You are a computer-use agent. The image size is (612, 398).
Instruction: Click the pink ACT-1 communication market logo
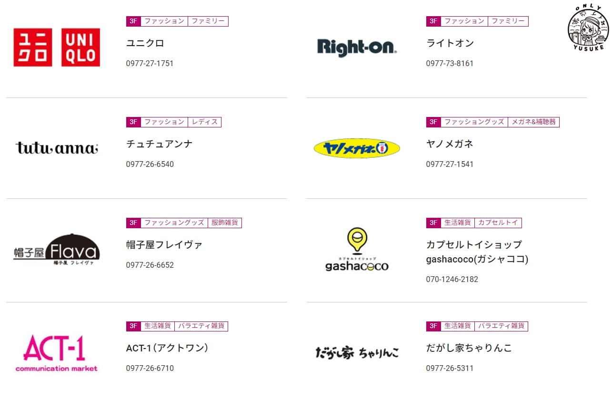pos(57,353)
